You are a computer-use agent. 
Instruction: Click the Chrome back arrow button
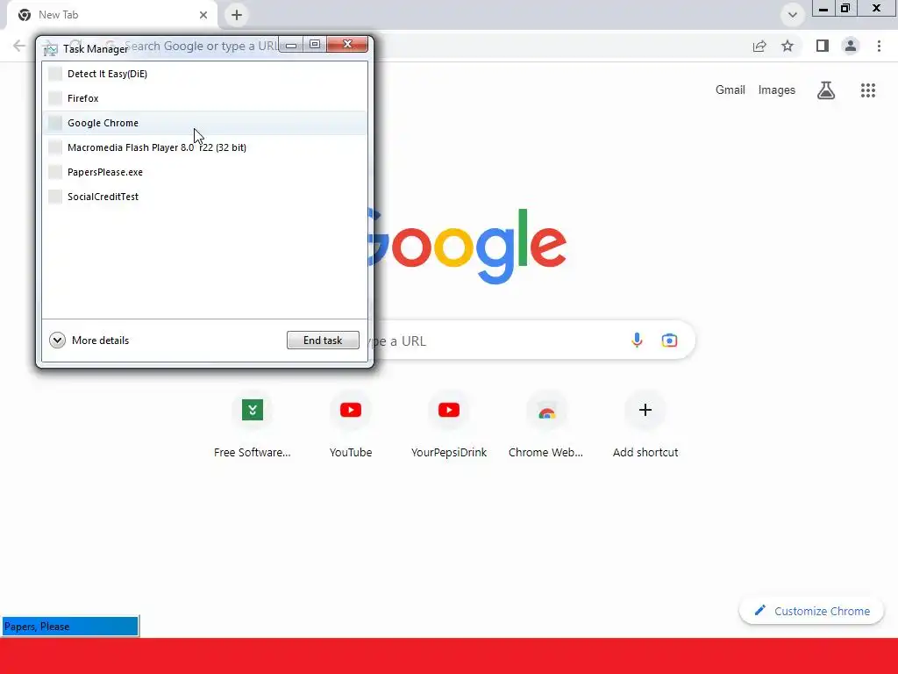[19, 46]
